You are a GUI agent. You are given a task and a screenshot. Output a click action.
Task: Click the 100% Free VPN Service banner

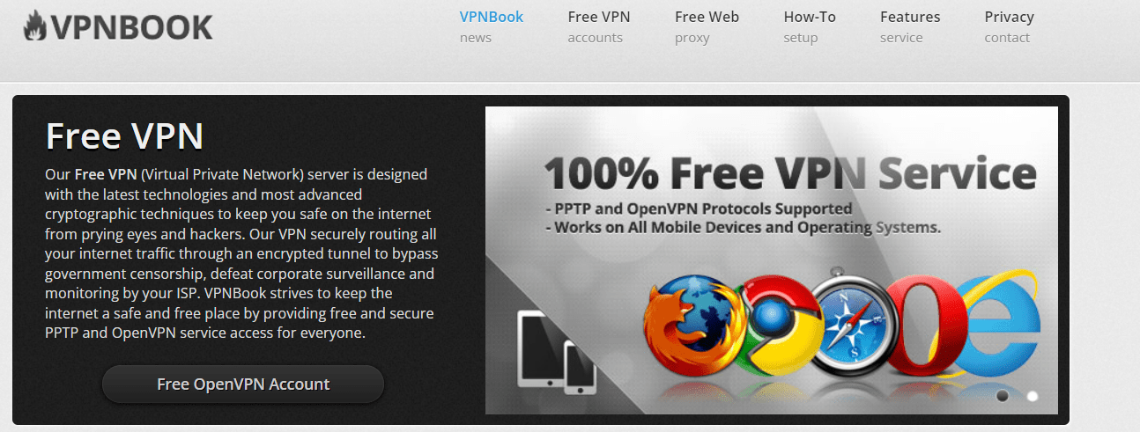[772, 260]
